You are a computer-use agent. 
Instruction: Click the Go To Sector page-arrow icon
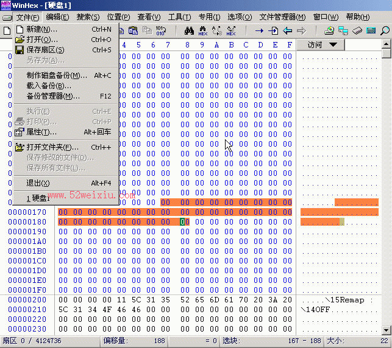(273, 31)
